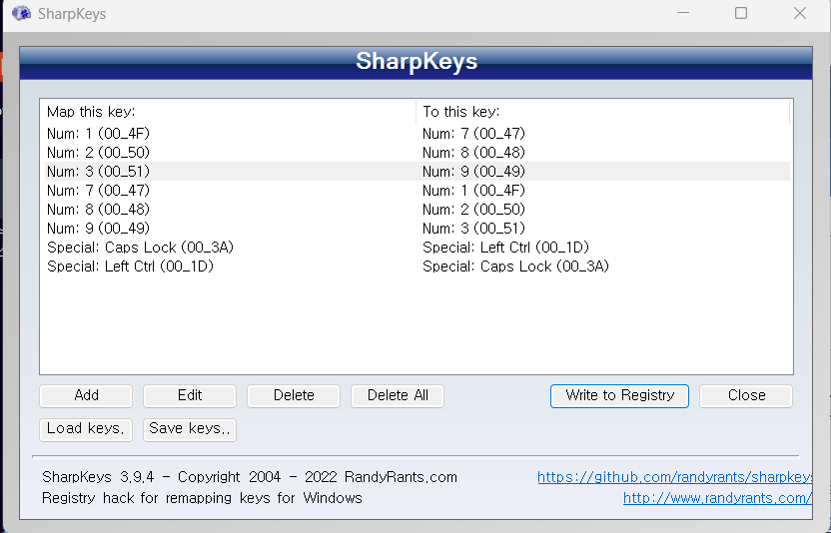Maximize the SharpKeys window
This screenshot has width=831, height=533.
coord(741,13)
